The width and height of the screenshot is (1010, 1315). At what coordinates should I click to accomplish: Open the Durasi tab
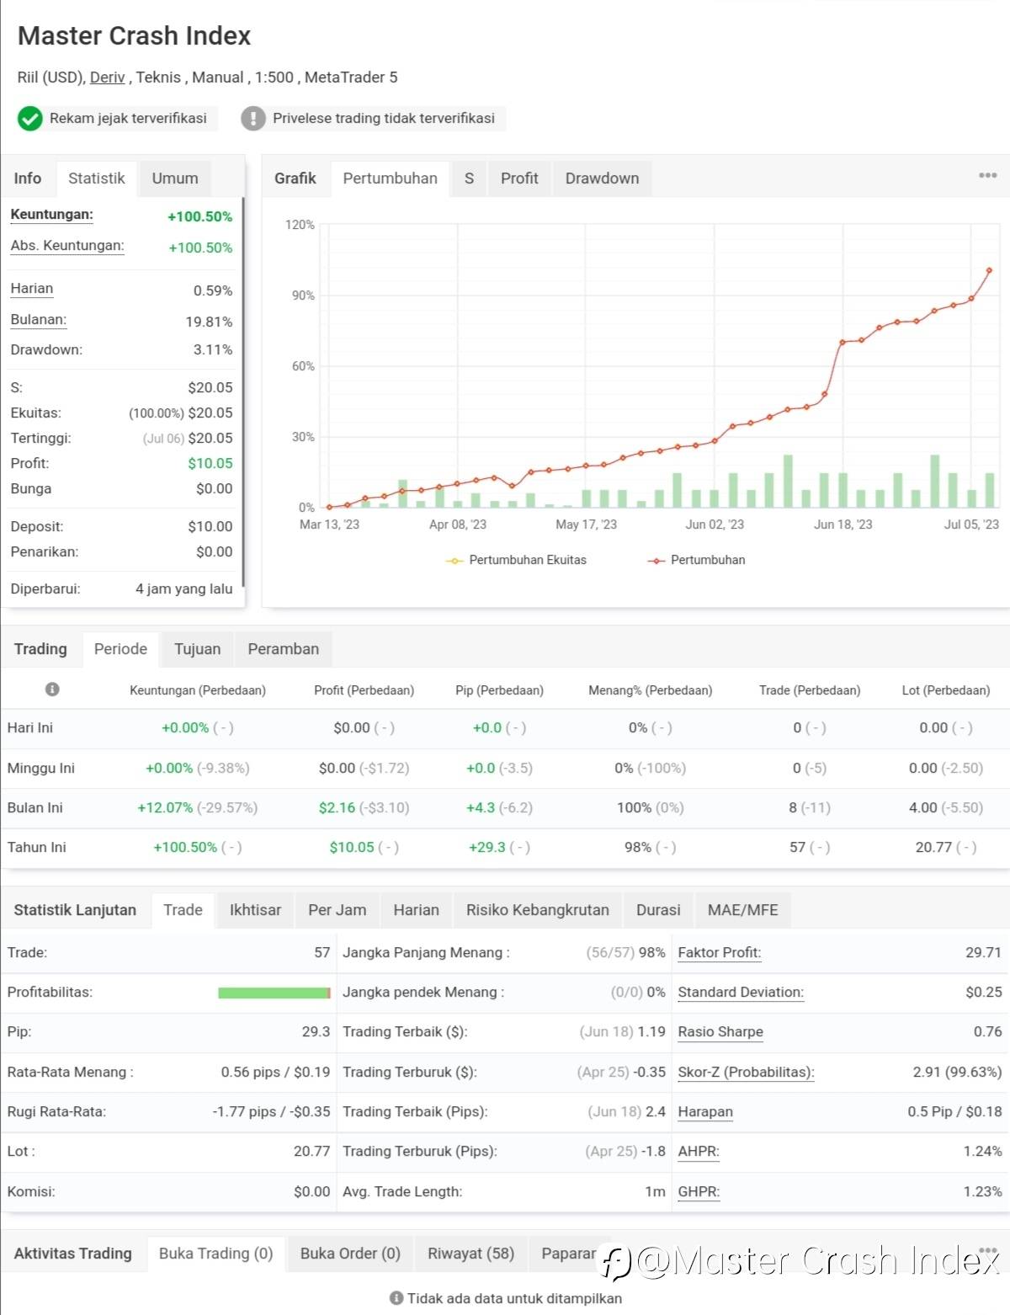coord(659,910)
